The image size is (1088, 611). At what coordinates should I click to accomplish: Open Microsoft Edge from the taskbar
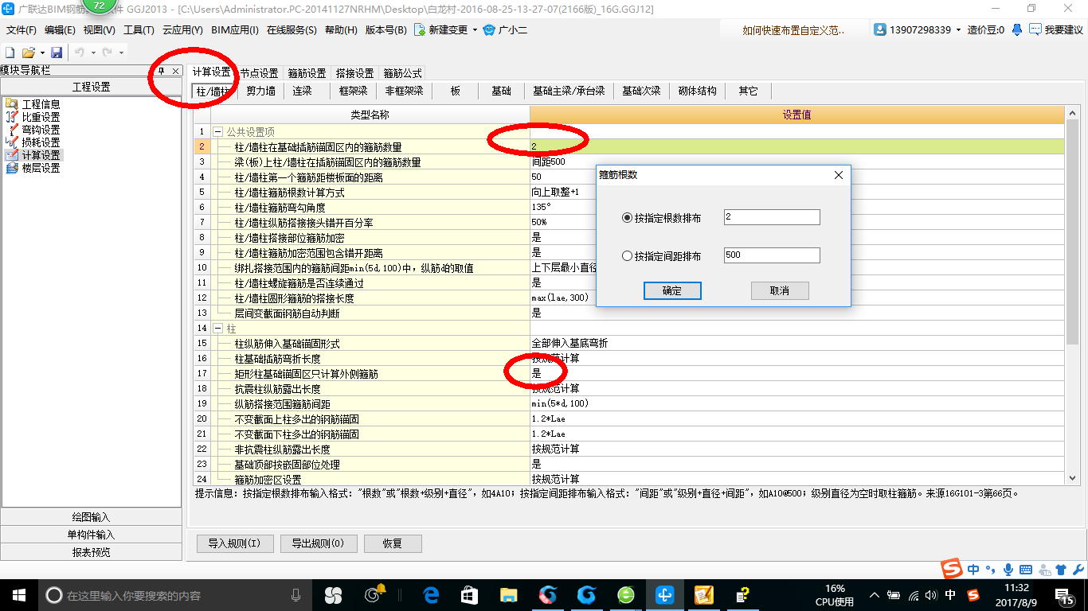click(431, 594)
